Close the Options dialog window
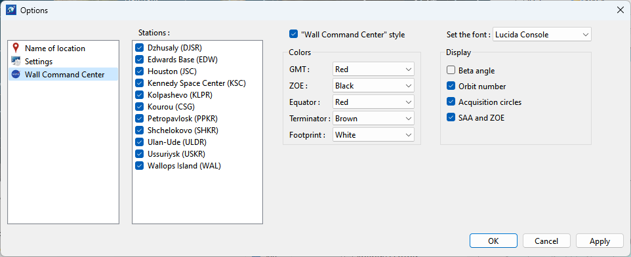Screen dimensions: 631x257 (x=620, y=10)
